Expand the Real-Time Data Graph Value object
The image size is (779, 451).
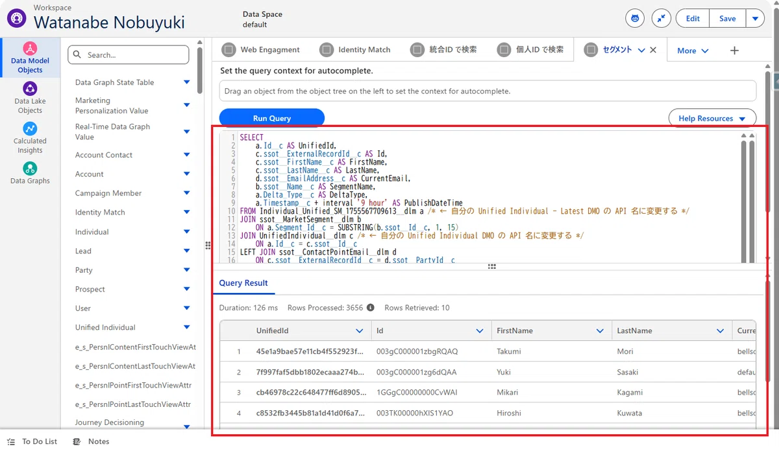187,132
